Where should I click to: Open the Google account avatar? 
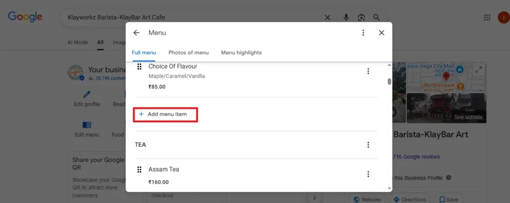[x=504, y=17]
